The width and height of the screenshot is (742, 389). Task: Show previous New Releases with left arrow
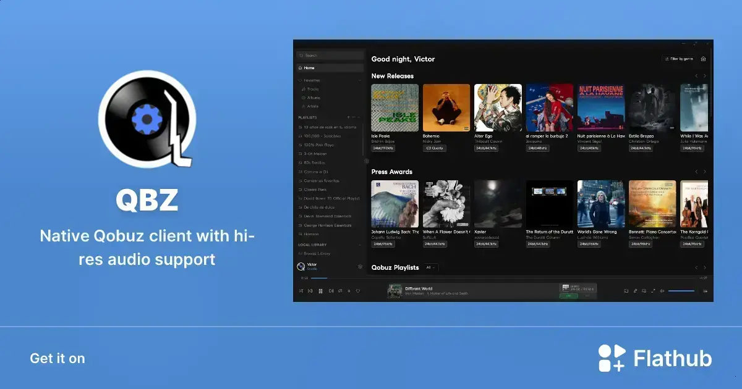point(696,76)
